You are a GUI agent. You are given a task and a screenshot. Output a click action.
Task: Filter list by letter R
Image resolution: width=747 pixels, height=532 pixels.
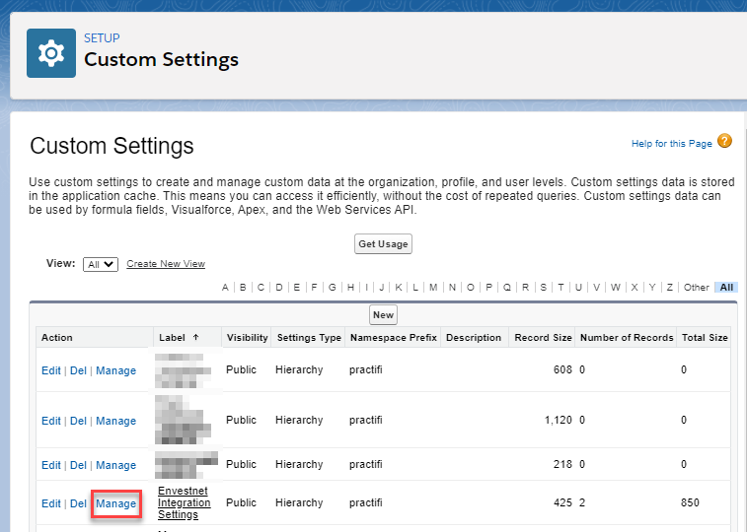(525, 287)
